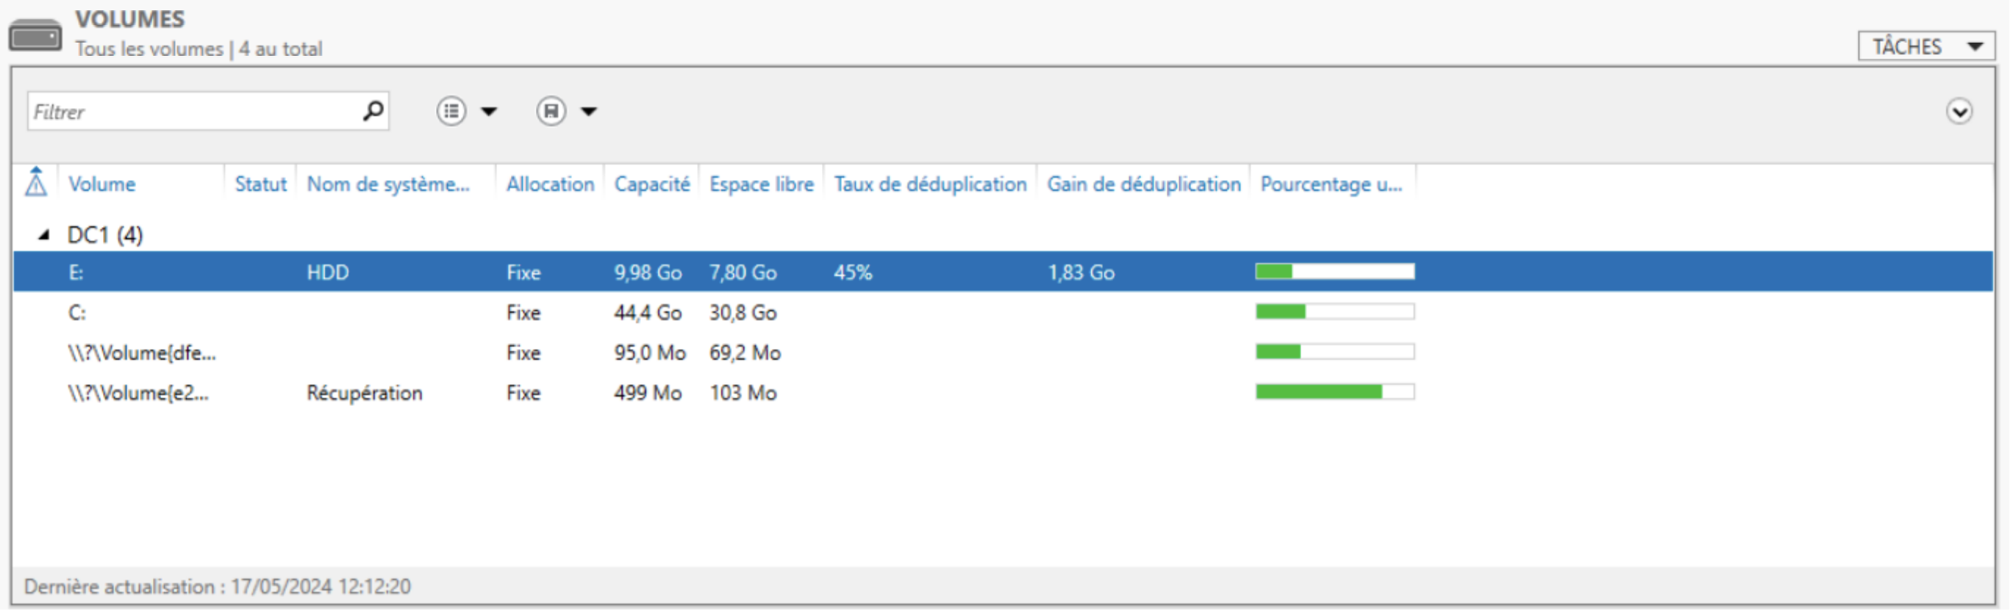Select the \\?\Volume{dfe... row
This screenshot has height=611, width=2010.
1003,353
